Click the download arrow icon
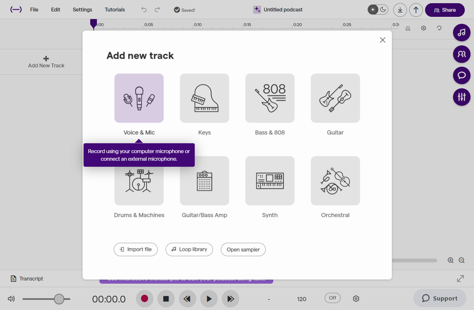This screenshot has height=310, width=474. [x=400, y=10]
